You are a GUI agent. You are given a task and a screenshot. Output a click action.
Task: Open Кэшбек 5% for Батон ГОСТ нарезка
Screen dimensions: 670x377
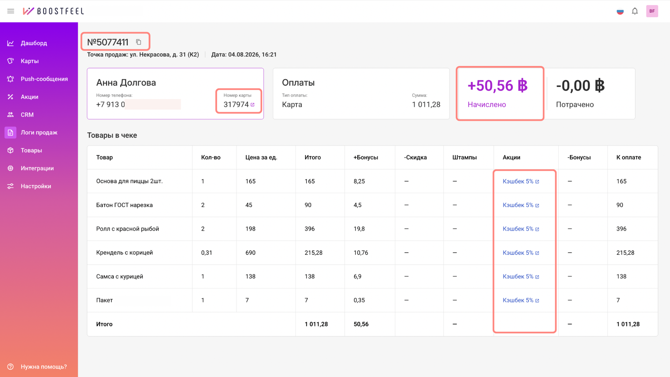[x=521, y=205]
